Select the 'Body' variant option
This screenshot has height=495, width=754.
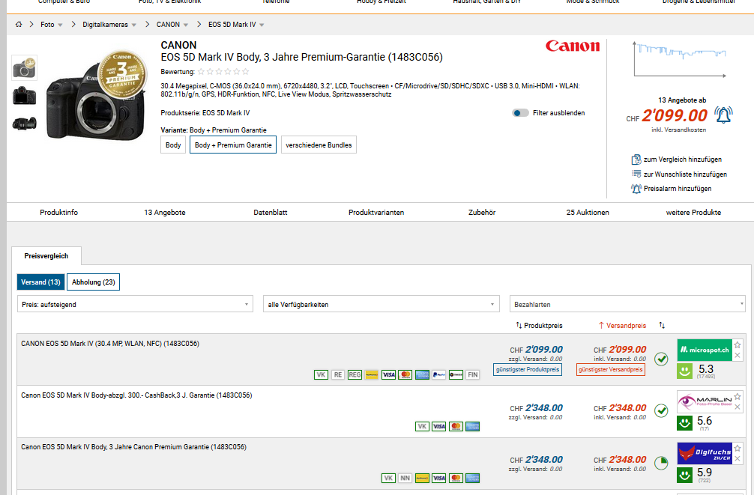click(173, 145)
